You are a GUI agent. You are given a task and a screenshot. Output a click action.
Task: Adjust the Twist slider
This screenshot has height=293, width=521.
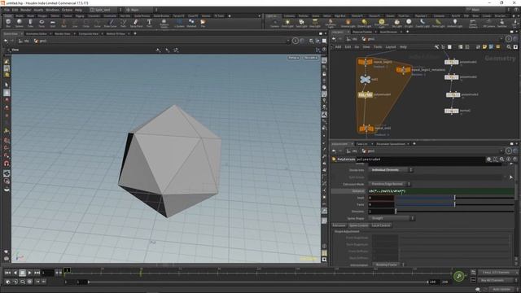[454, 204]
